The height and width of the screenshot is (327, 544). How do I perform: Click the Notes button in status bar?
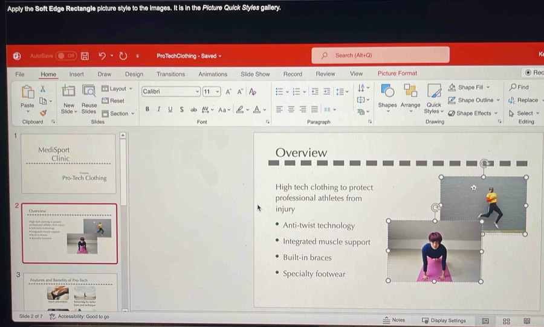[x=393, y=320]
